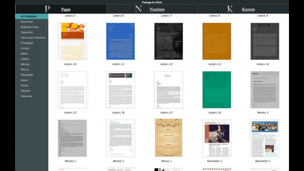Image resolution: width=304 pixels, height=171 pixels.
Task: Click the large P Pages icon
Action: point(47,9)
